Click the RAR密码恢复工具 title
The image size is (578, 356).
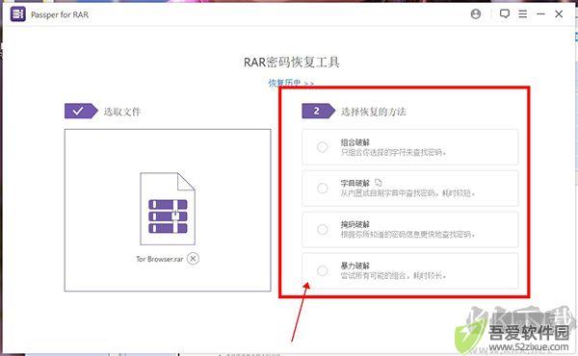(x=292, y=63)
